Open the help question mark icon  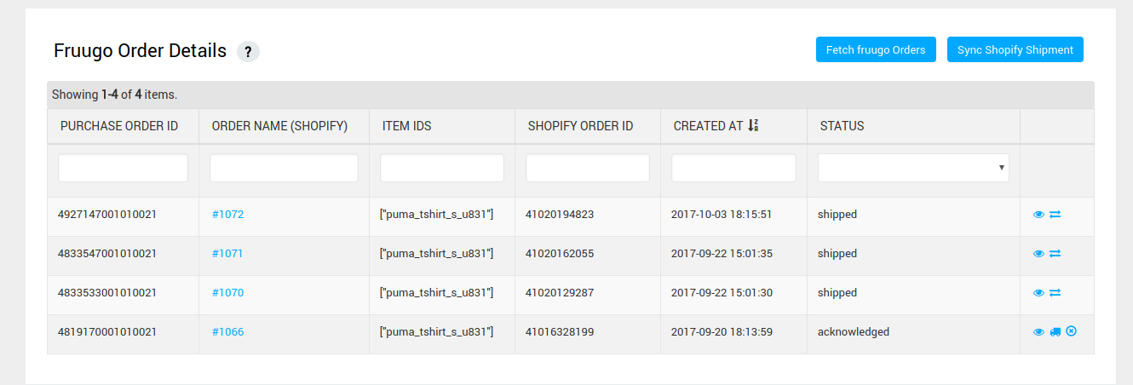pos(248,52)
